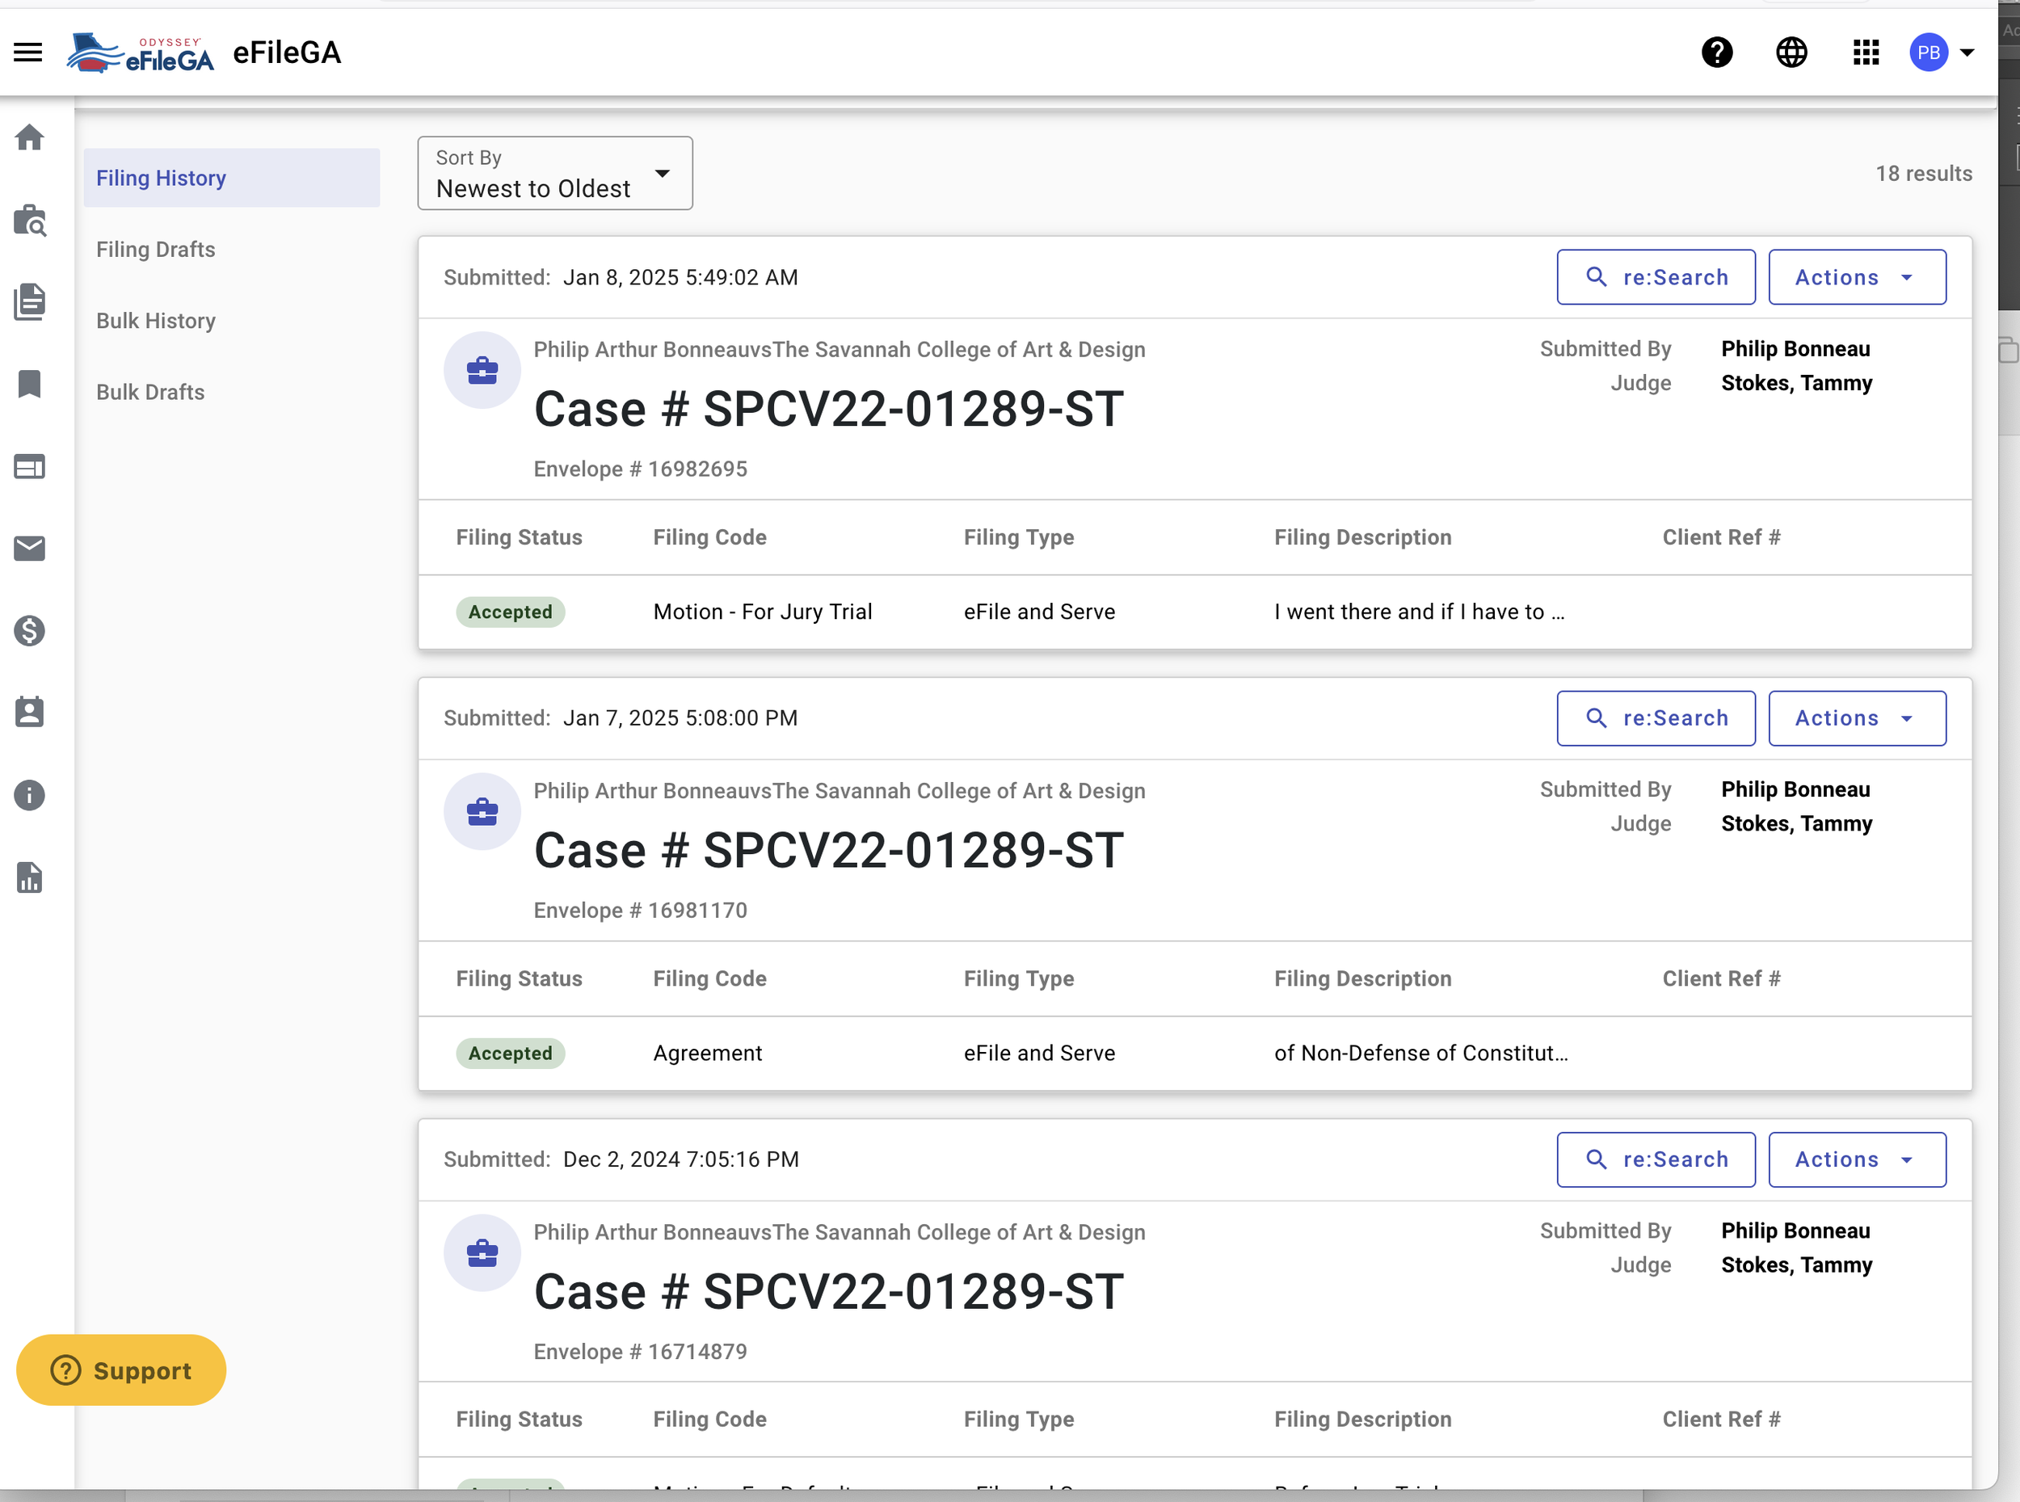Image resolution: width=2020 pixels, height=1502 pixels.
Task: Select Filing Drafts in the side menu
Action: pyautogui.click(x=155, y=249)
